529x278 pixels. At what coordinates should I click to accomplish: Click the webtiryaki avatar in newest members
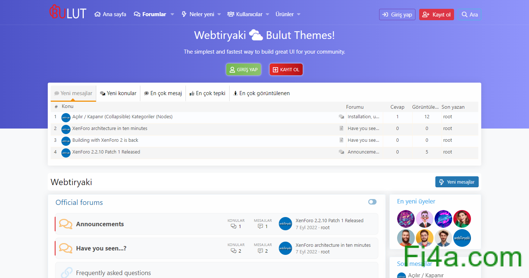point(462,238)
